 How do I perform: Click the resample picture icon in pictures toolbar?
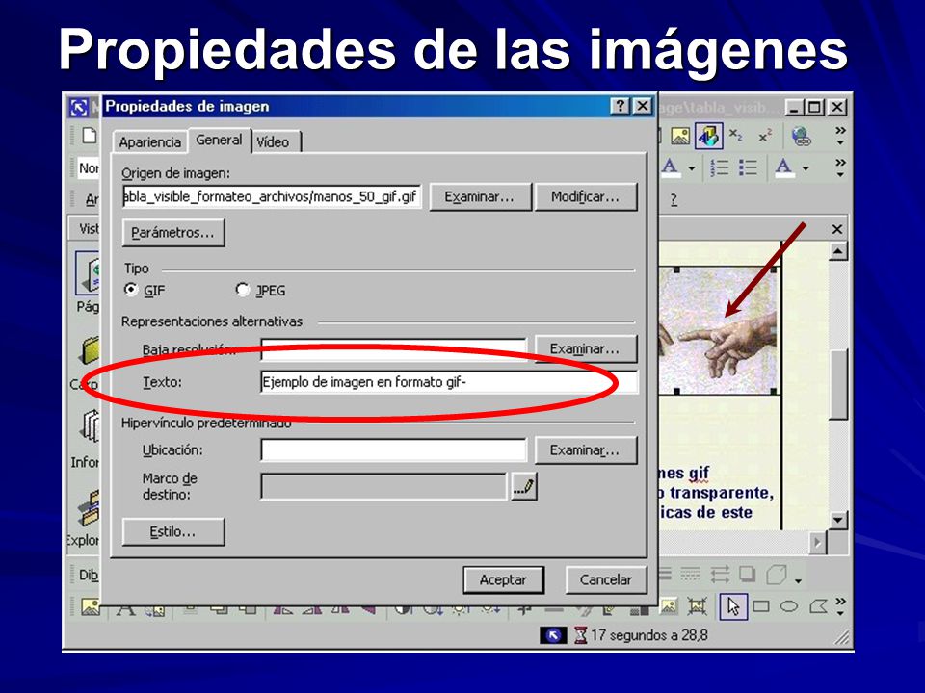click(x=698, y=606)
